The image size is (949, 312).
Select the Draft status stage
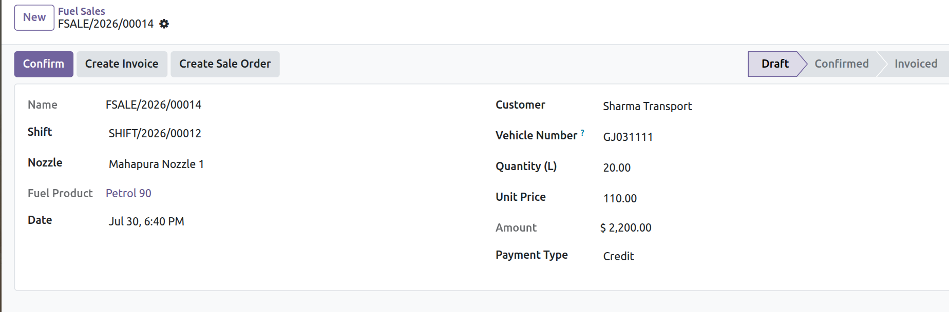(x=775, y=64)
